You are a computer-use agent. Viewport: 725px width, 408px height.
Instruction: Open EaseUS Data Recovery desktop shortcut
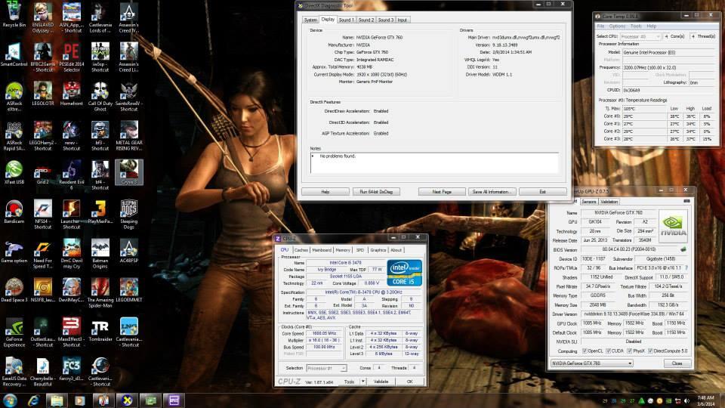[14, 372]
